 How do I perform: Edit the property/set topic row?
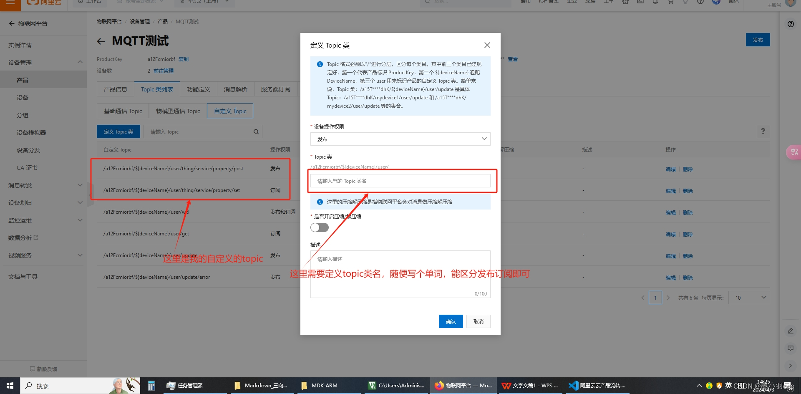tap(670, 191)
